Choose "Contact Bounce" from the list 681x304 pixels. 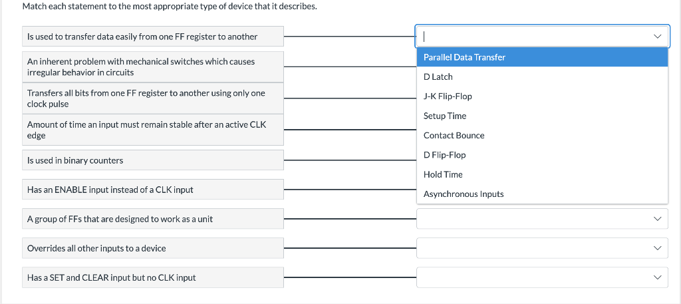(x=454, y=135)
